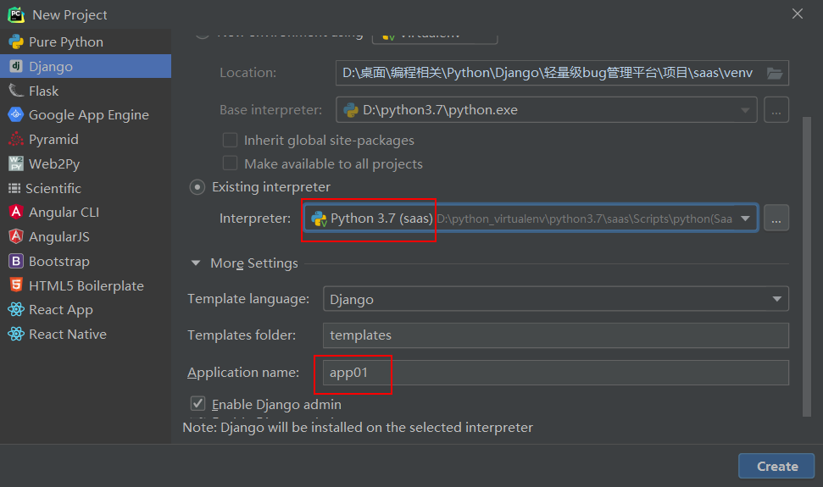Click the Template language label
The width and height of the screenshot is (823, 487).
point(248,299)
